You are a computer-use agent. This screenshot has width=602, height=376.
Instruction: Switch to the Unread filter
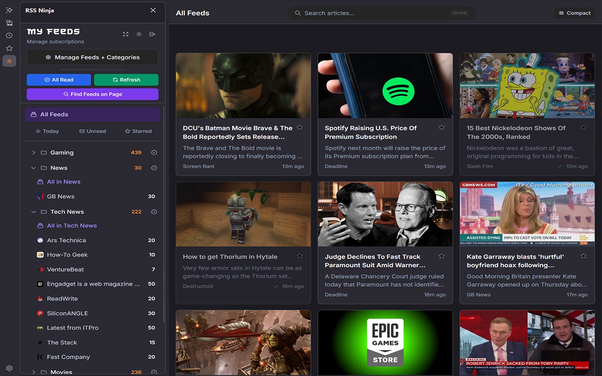[x=93, y=131]
